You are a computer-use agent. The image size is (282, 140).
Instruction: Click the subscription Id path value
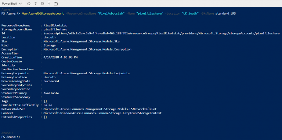(x=162, y=34)
